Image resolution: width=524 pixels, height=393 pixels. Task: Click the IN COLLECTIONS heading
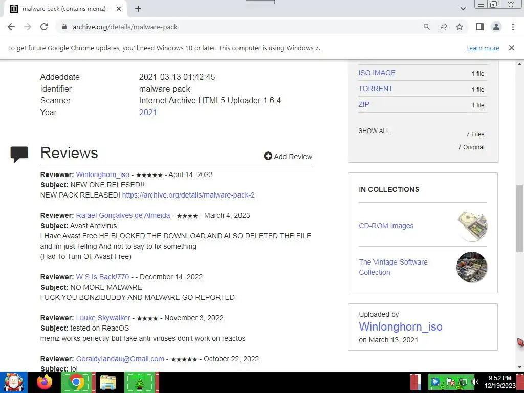(x=389, y=189)
